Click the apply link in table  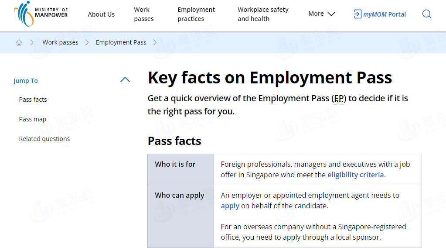(230, 206)
